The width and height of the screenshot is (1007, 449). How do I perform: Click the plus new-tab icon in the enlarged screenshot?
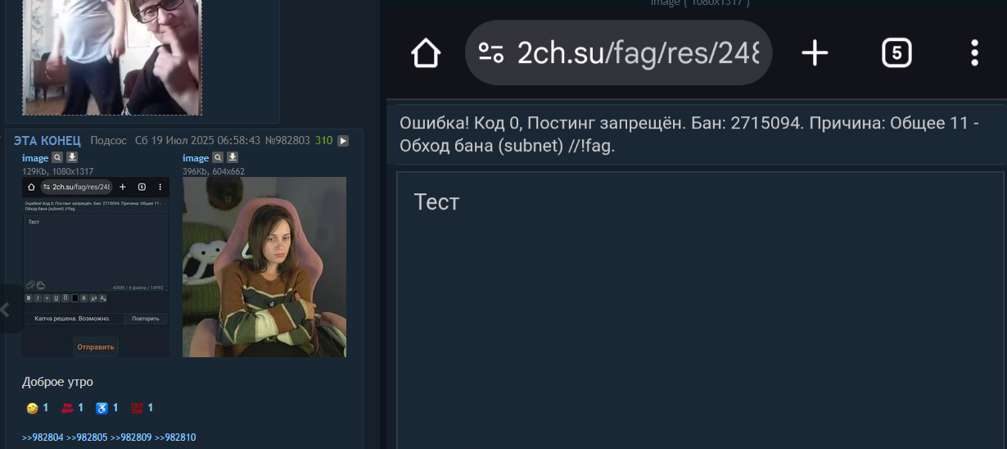pyautogui.click(x=815, y=53)
